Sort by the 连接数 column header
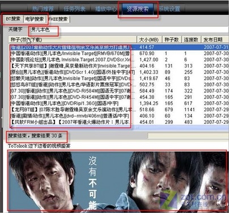This screenshot has height=213, width=229. coord(191,40)
